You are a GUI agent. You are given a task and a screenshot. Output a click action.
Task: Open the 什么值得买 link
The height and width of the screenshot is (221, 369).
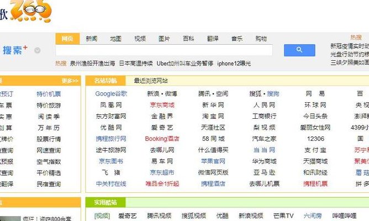pos(213,150)
